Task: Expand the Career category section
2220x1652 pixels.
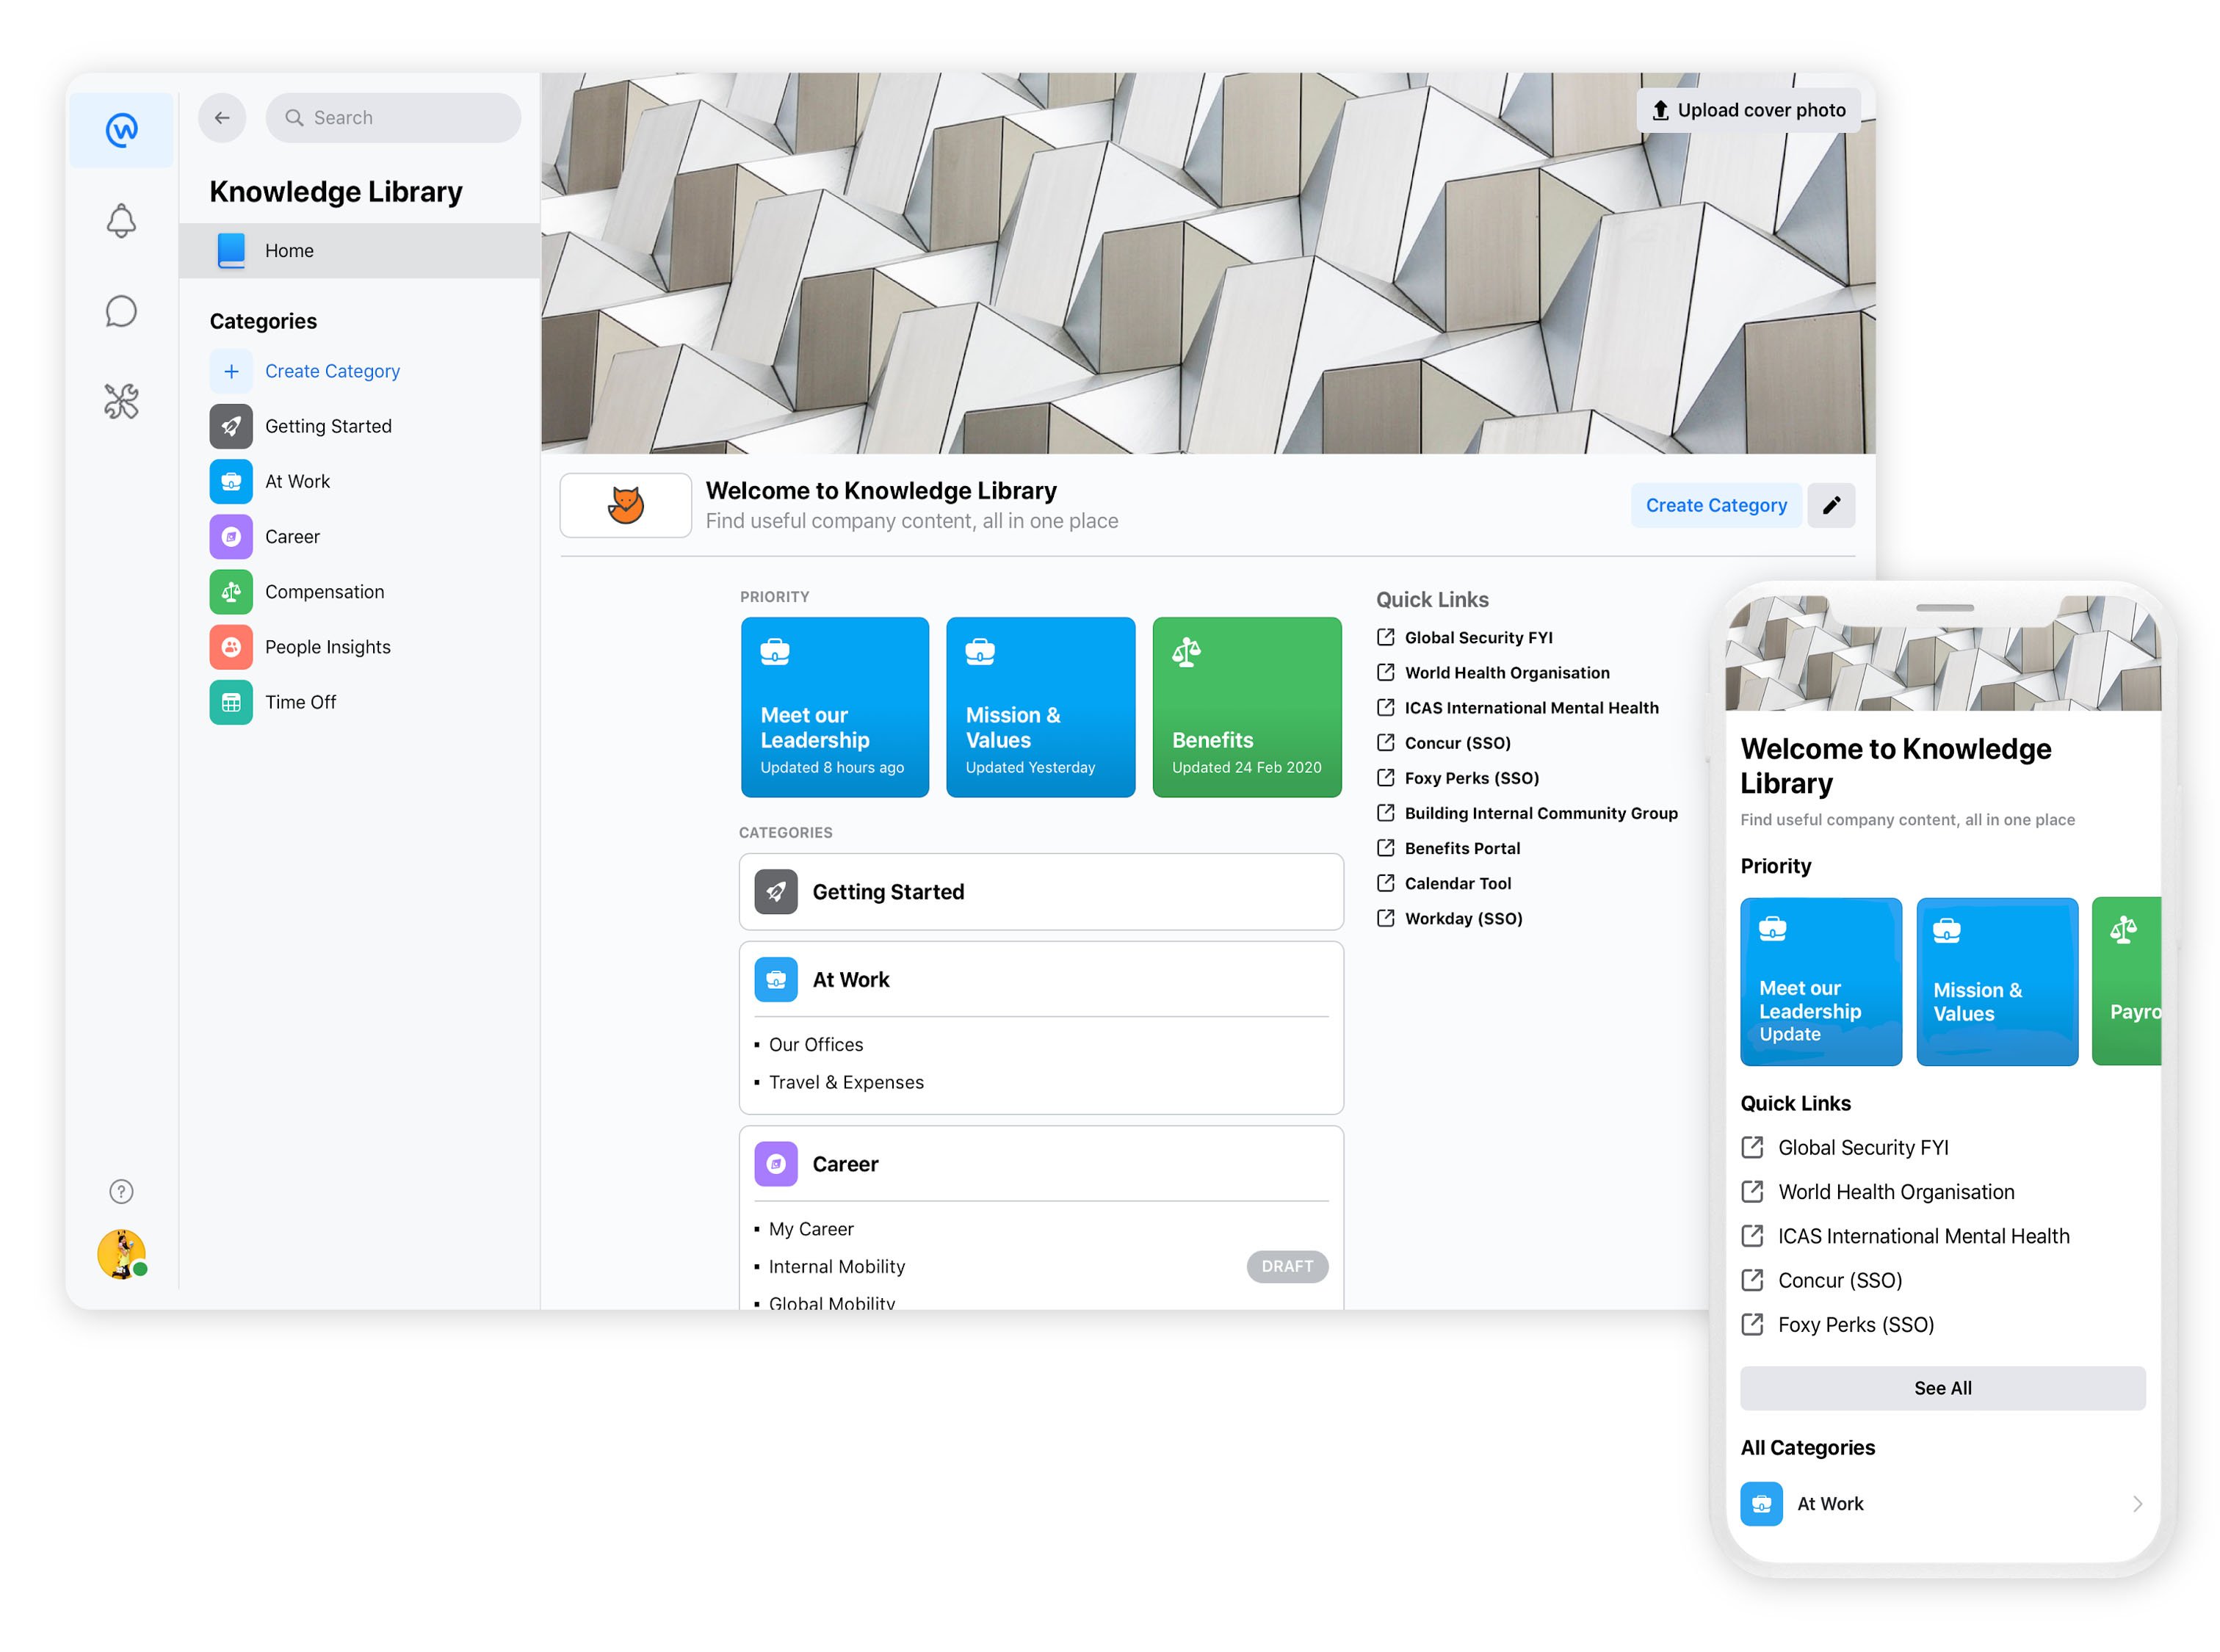Action: click(x=845, y=1163)
